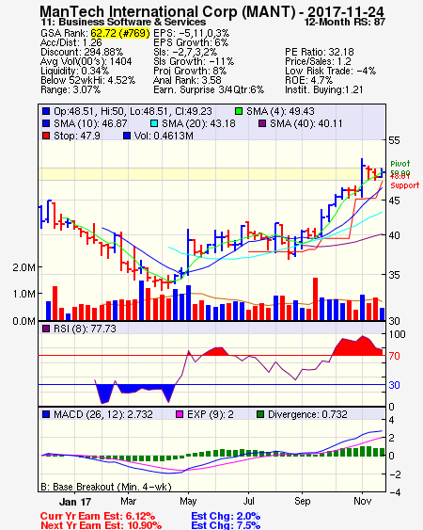Click the 'ROE: 4.7%' value
This screenshot has width=423, height=530.
(308, 80)
